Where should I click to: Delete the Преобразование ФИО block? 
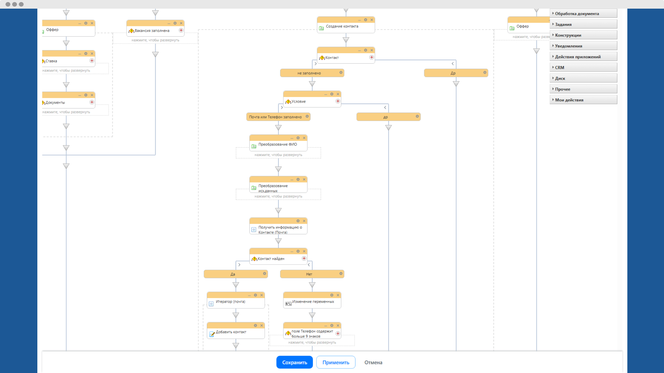tap(304, 138)
